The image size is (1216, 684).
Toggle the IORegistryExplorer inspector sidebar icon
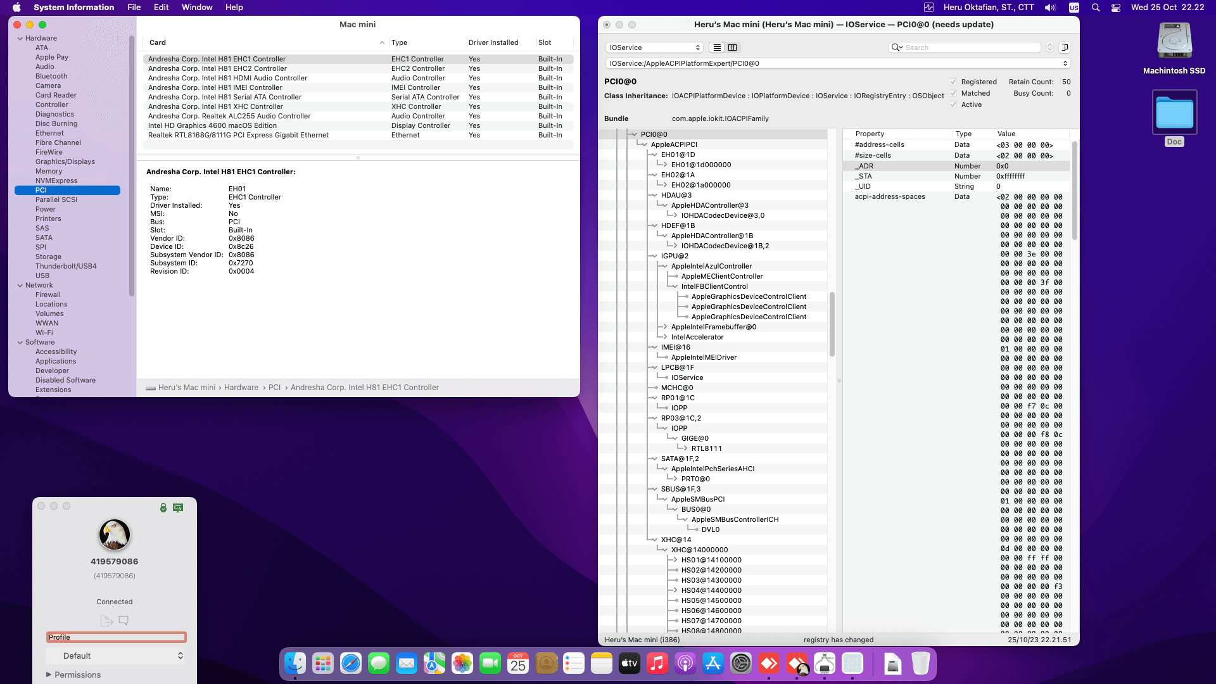pos(1065,47)
